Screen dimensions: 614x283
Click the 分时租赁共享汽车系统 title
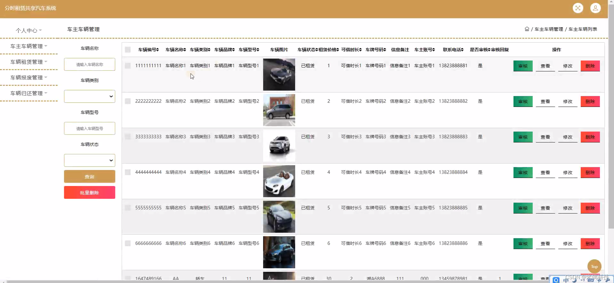pos(30,8)
